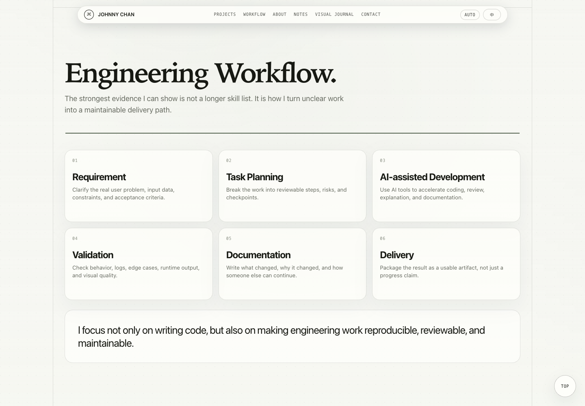The width and height of the screenshot is (585, 406).
Task: Click the 'Package the result as a usable artifact' text
Action: [x=442, y=272]
